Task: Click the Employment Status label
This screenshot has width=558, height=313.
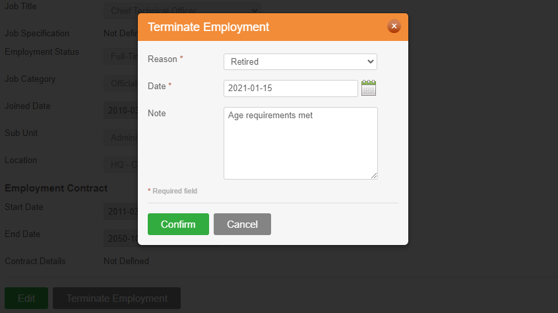Action: (42, 52)
